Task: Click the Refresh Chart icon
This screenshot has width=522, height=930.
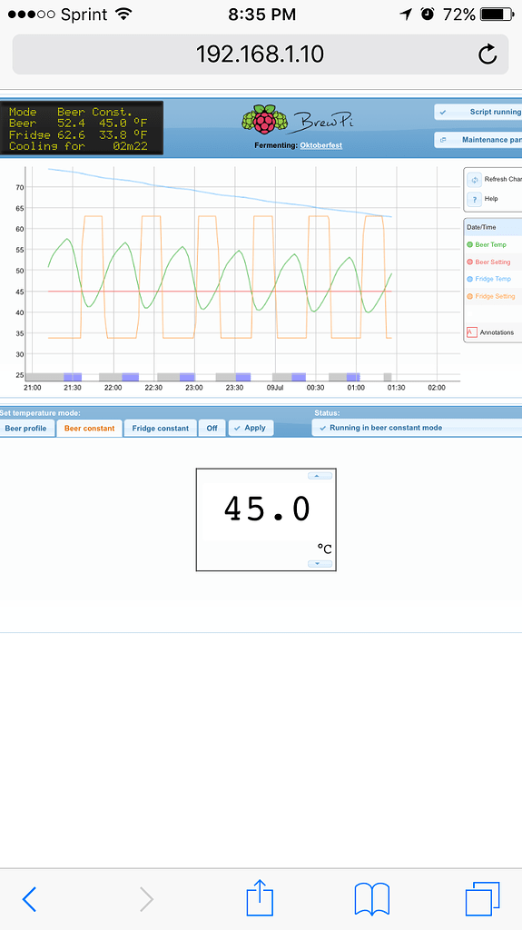Action: pyautogui.click(x=475, y=179)
